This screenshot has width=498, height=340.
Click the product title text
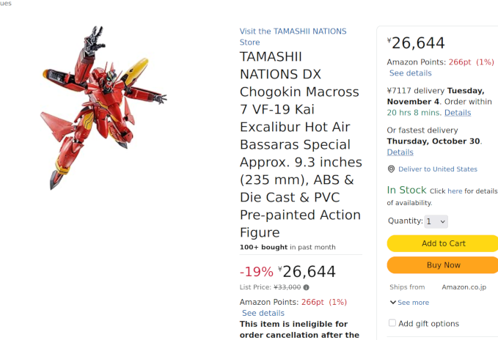point(300,144)
